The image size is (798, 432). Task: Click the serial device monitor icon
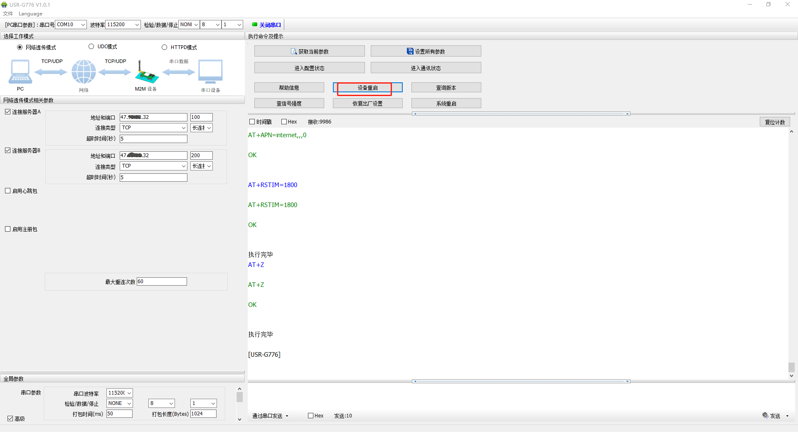[x=210, y=72]
